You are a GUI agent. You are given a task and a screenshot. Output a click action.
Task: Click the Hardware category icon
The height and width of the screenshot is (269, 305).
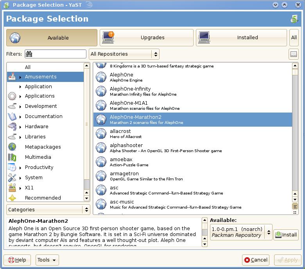pos(12,127)
